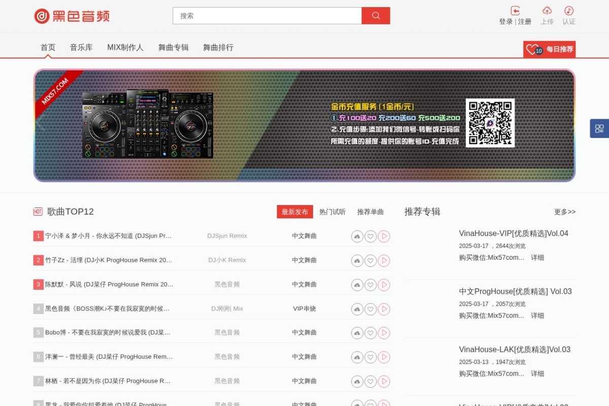Open album VinaHouse-LAK[优质精选]Vol.03
The height and width of the screenshot is (406, 609).
(515, 349)
